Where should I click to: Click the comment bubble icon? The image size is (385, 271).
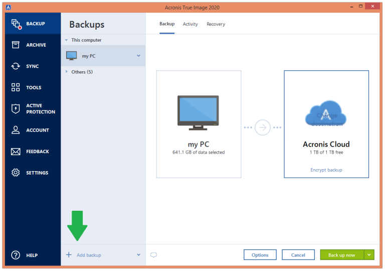154,255
